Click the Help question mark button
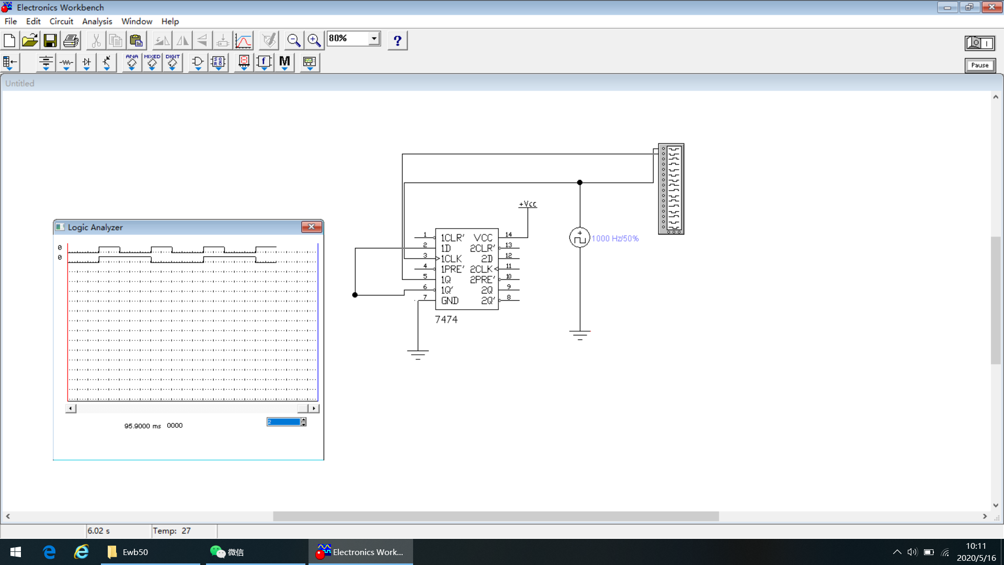The height and width of the screenshot is (565, 1004). (397, 40)
